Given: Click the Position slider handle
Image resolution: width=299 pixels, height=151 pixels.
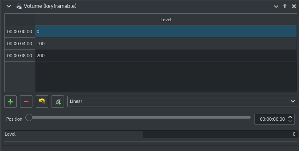Looking at the screenshot, I should tap(29, 117).
